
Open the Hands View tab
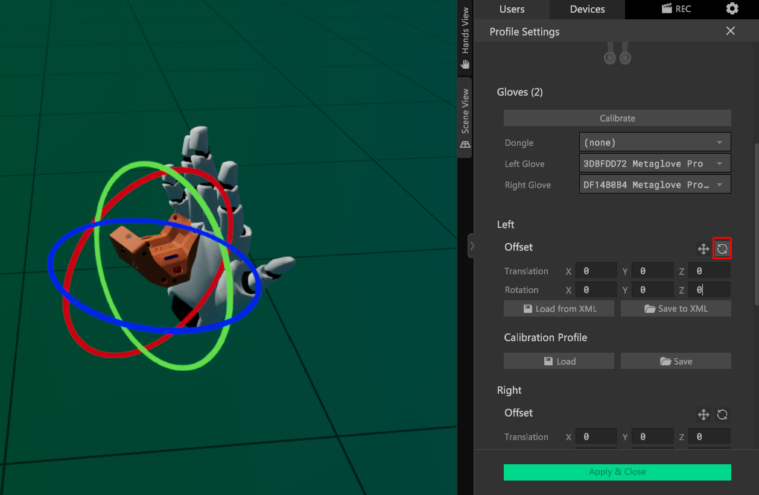[x=465, y=37]
